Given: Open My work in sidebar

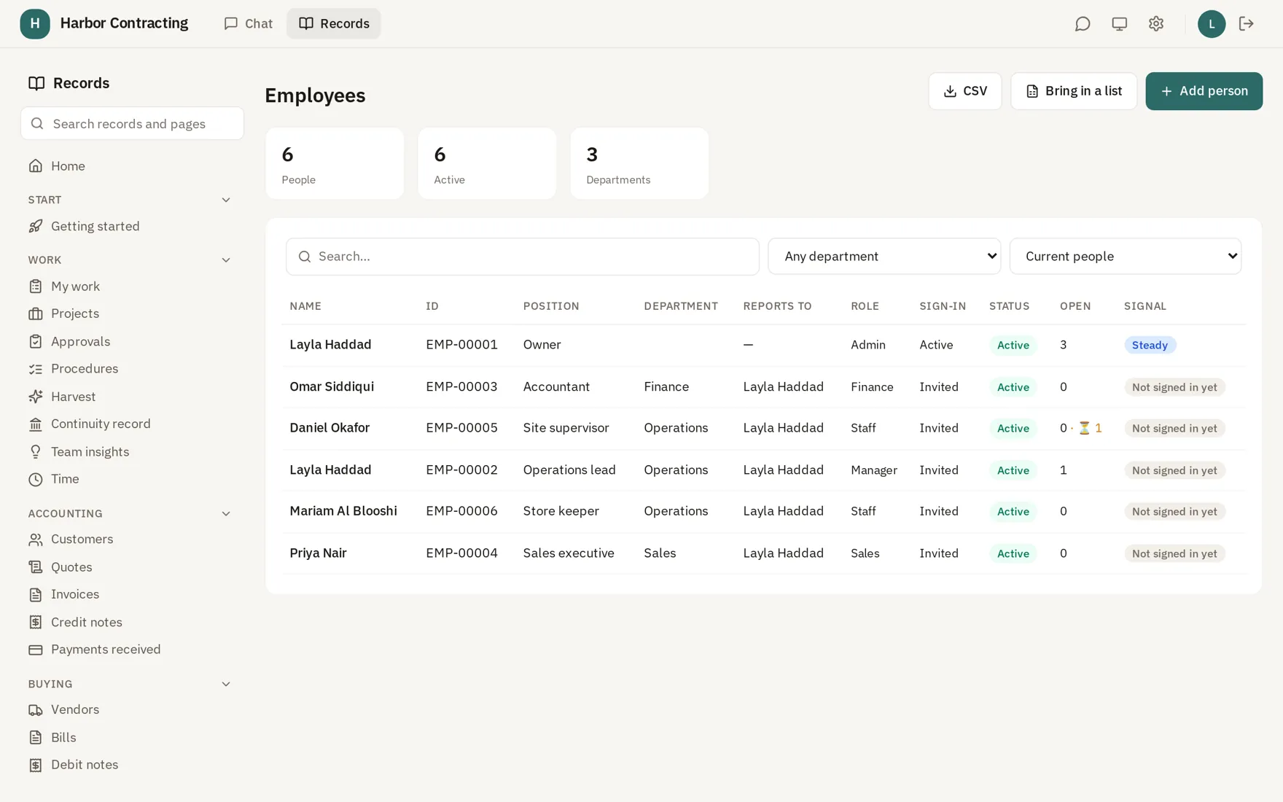Looking at the screenshot, I should [131, 287].
